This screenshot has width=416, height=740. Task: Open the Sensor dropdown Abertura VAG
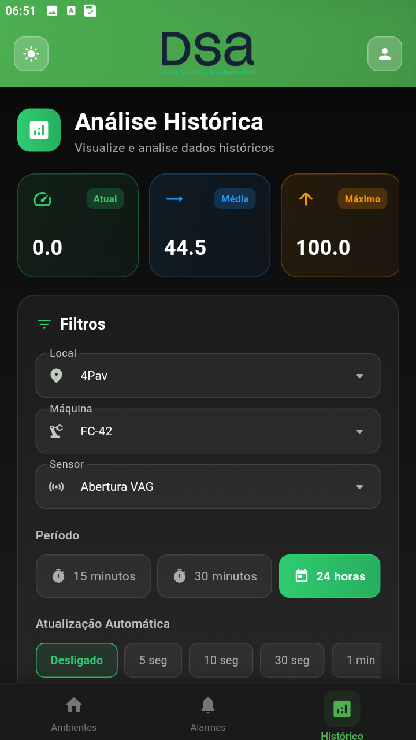tap(208, 487)
